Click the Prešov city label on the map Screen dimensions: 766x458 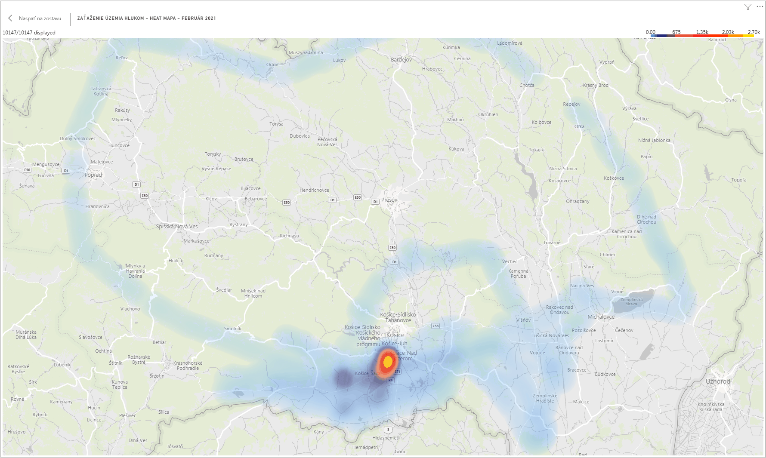click(389, 200)
